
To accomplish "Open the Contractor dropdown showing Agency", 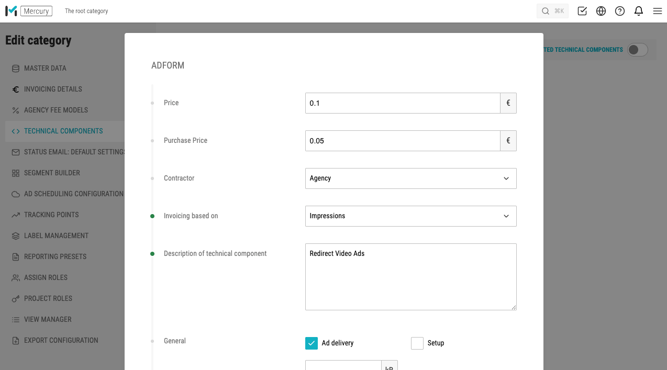I will pyautogui.click(x=411, y=178).
